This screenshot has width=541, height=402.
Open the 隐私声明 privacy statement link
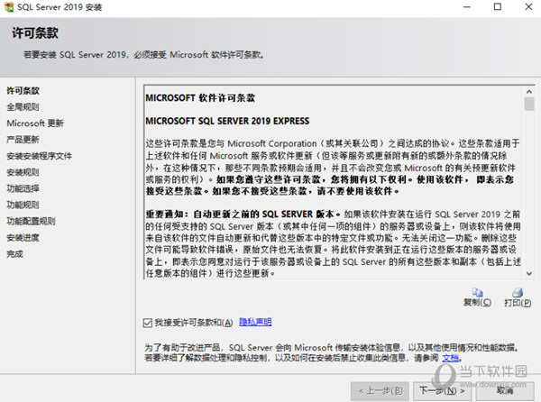pos(255,322)
